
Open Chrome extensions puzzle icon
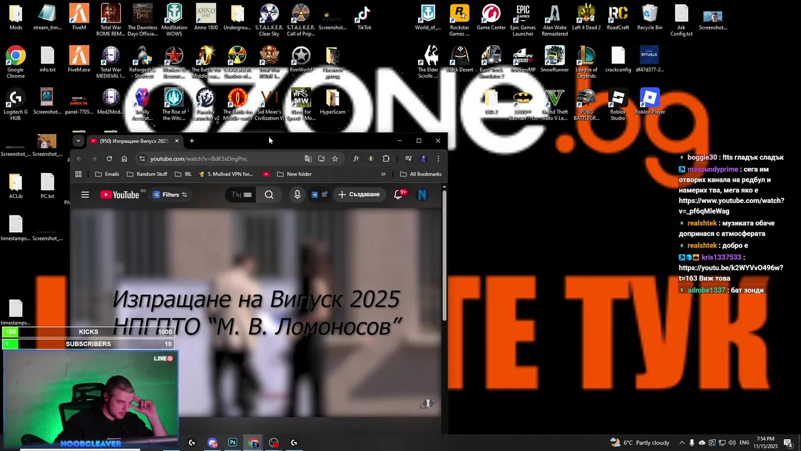[386, 158]
